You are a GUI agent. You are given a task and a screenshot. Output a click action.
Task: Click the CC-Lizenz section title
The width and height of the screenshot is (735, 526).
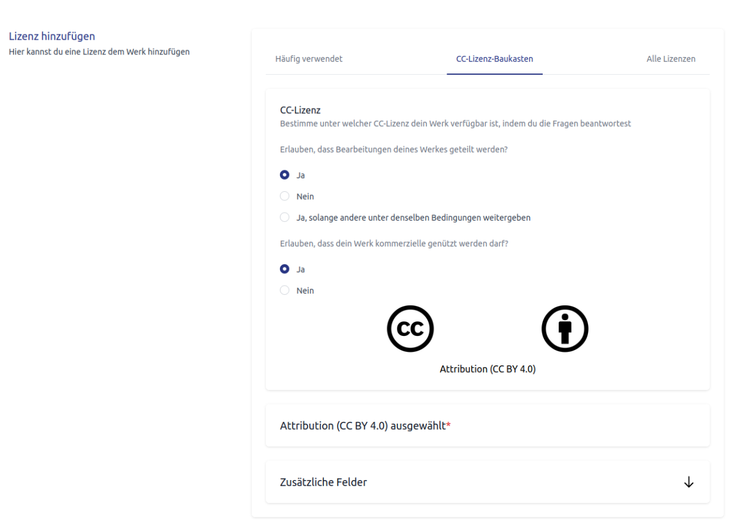pyautogui.click(x=300, y=110)
